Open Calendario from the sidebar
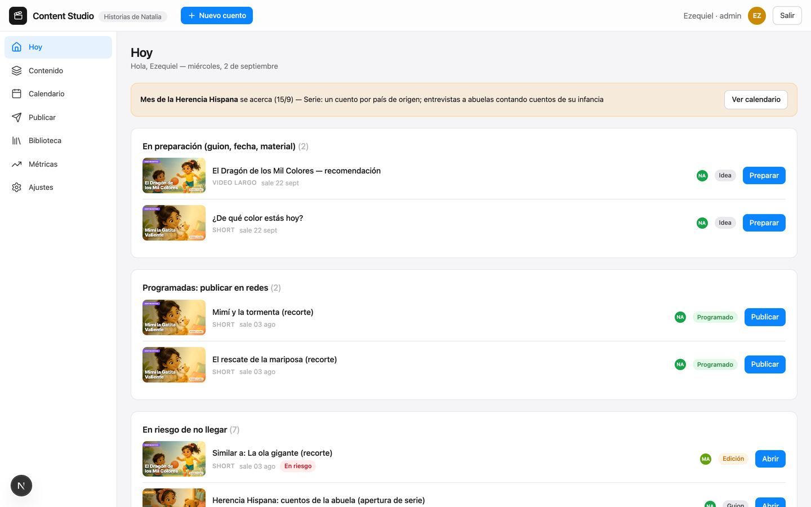 (x=58, y=94)
